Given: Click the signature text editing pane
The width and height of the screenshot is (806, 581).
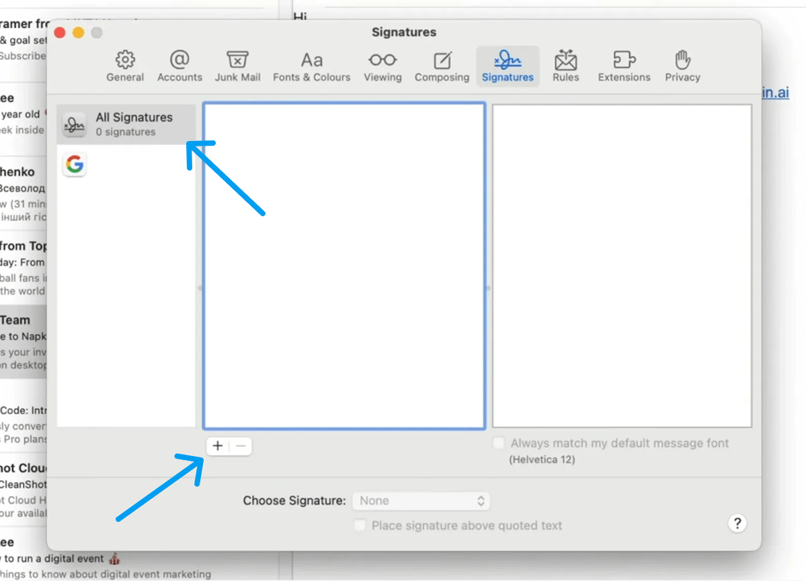Looking at the screenshot, I should [622, 265].
